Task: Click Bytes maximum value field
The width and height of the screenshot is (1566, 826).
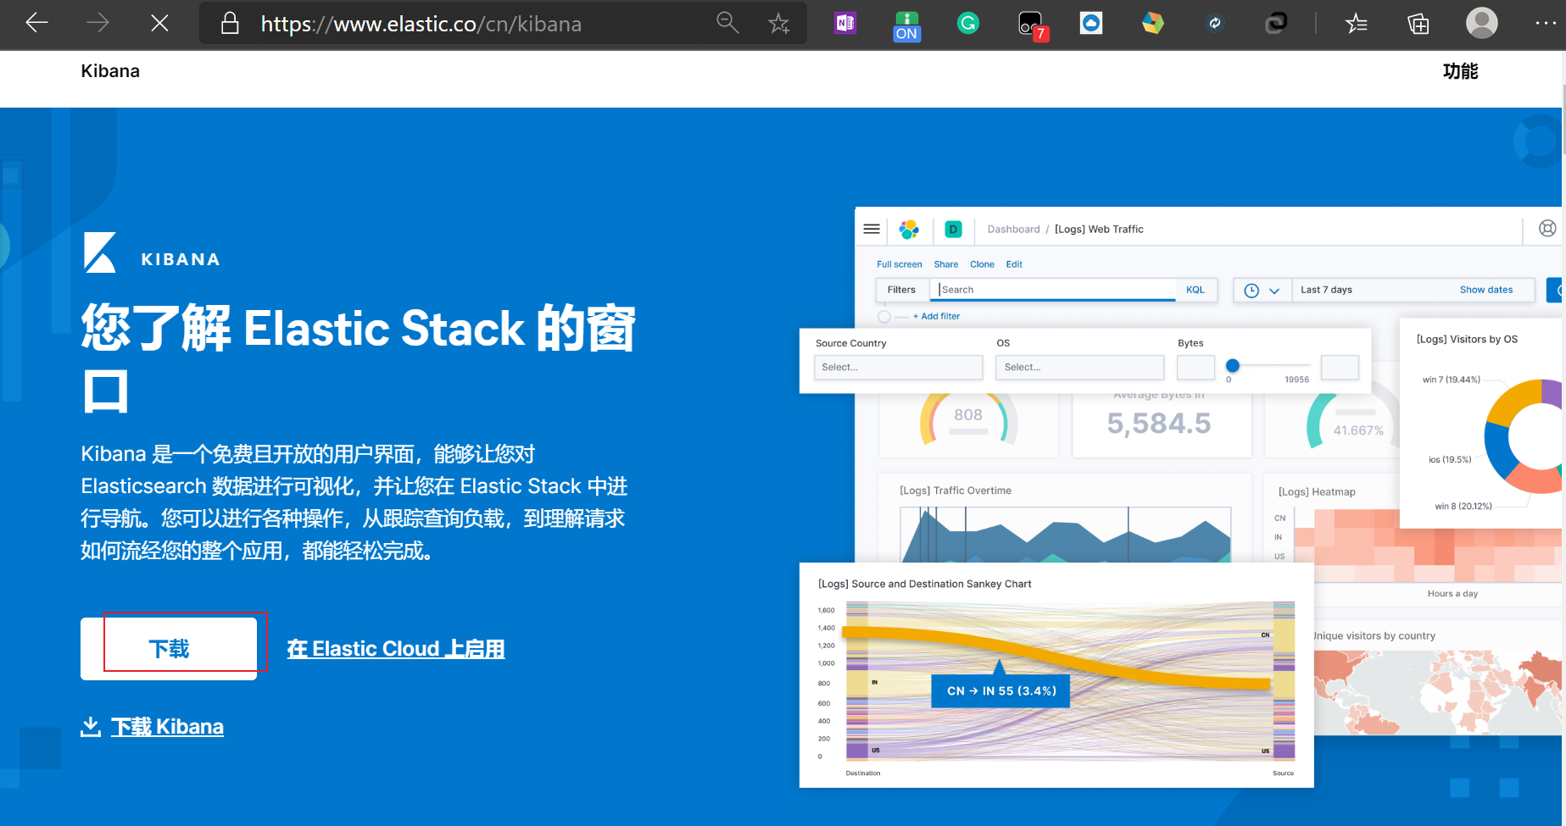Action: [x=1340, y=367]
